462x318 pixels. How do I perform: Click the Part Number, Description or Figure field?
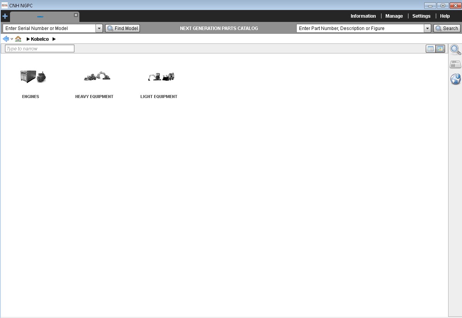click(x=360, y=28)
